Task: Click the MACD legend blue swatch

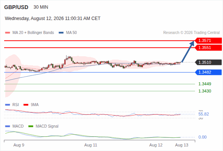Action: pyautogui.click(x=8, y=126)
